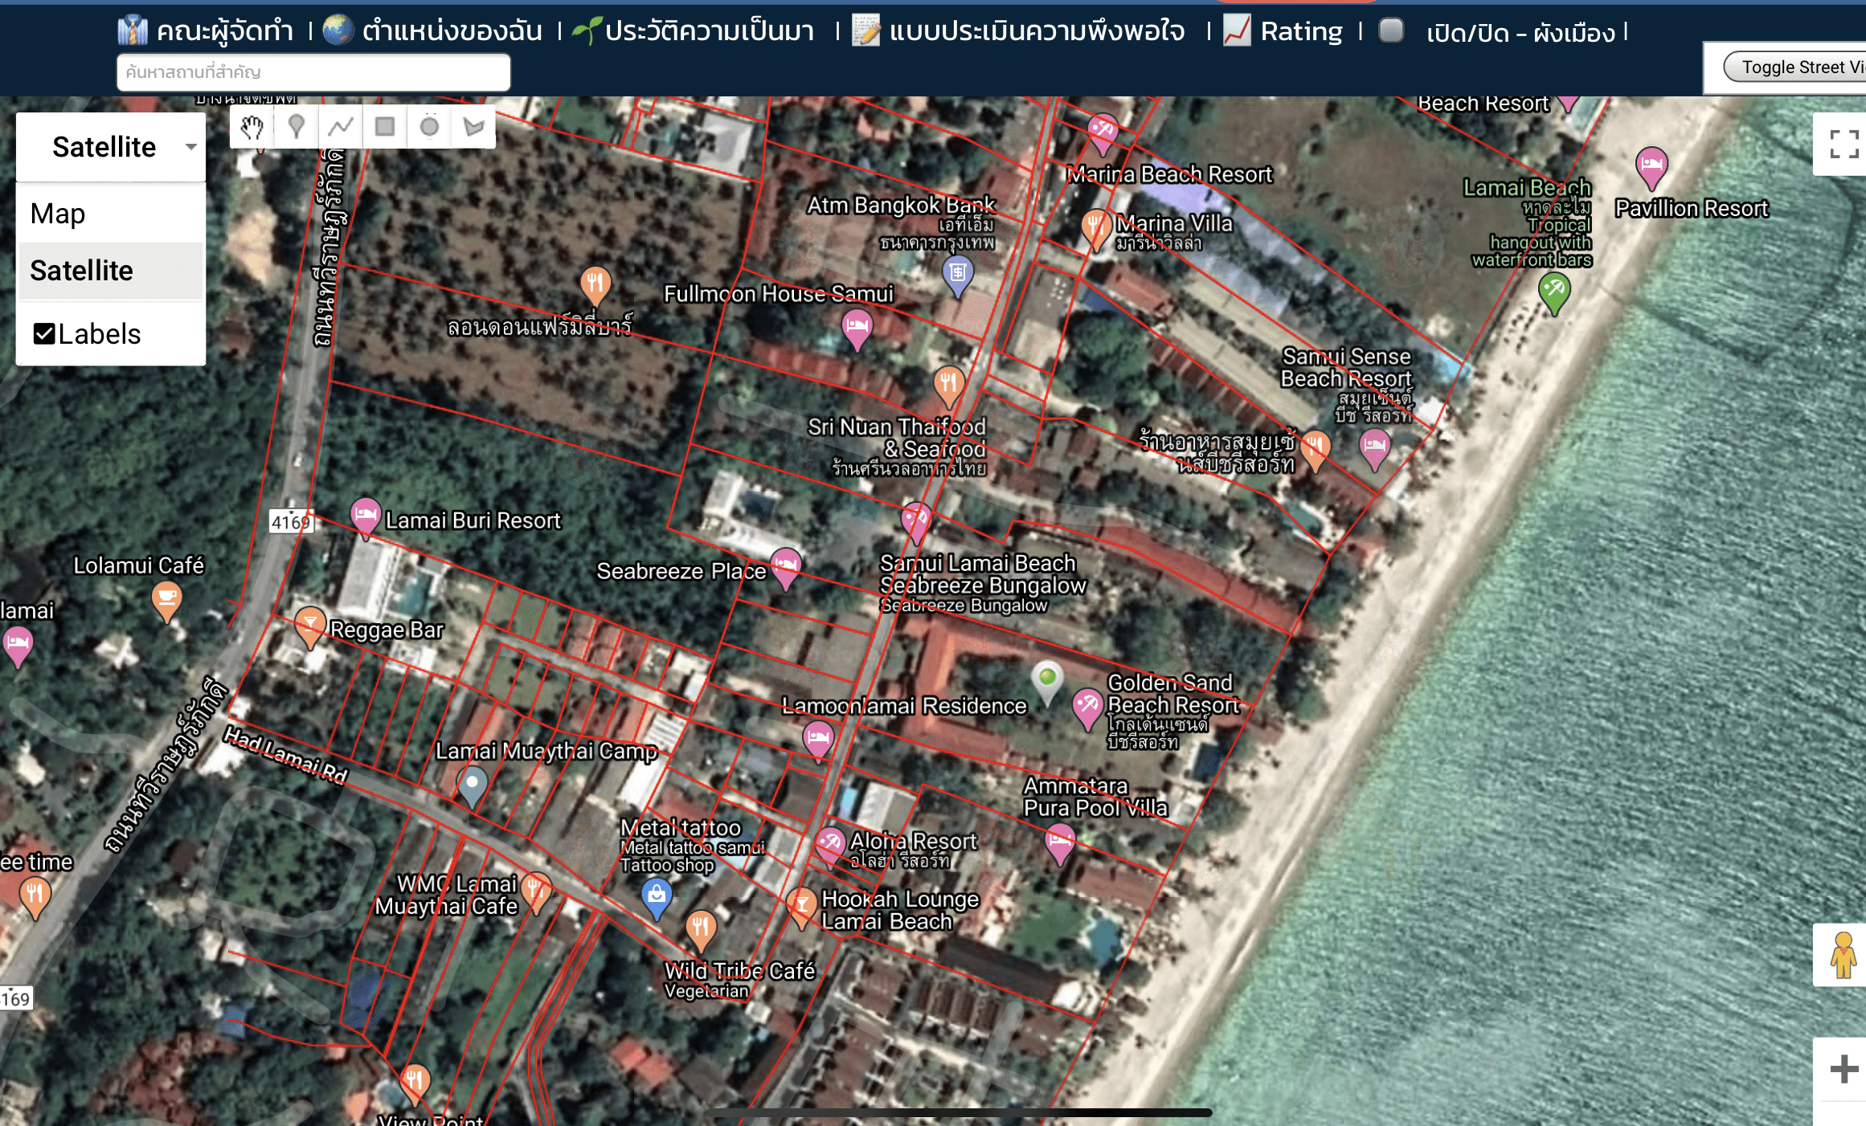Click the Hookah Lounge Lamai Beach marker

pyautogui.click(x=801, y=907)
